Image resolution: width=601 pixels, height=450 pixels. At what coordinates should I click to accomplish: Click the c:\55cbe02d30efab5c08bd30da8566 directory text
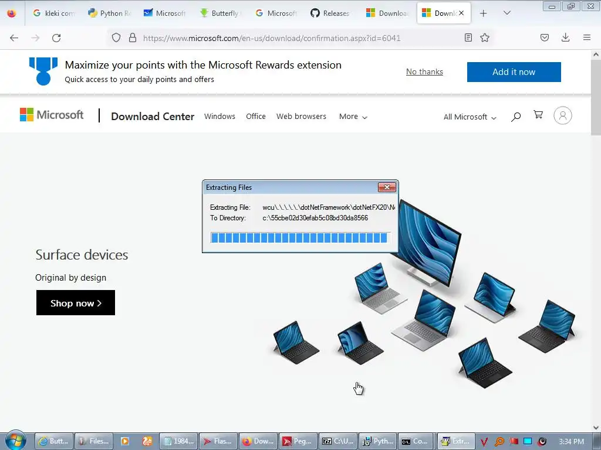pos(315,218)
